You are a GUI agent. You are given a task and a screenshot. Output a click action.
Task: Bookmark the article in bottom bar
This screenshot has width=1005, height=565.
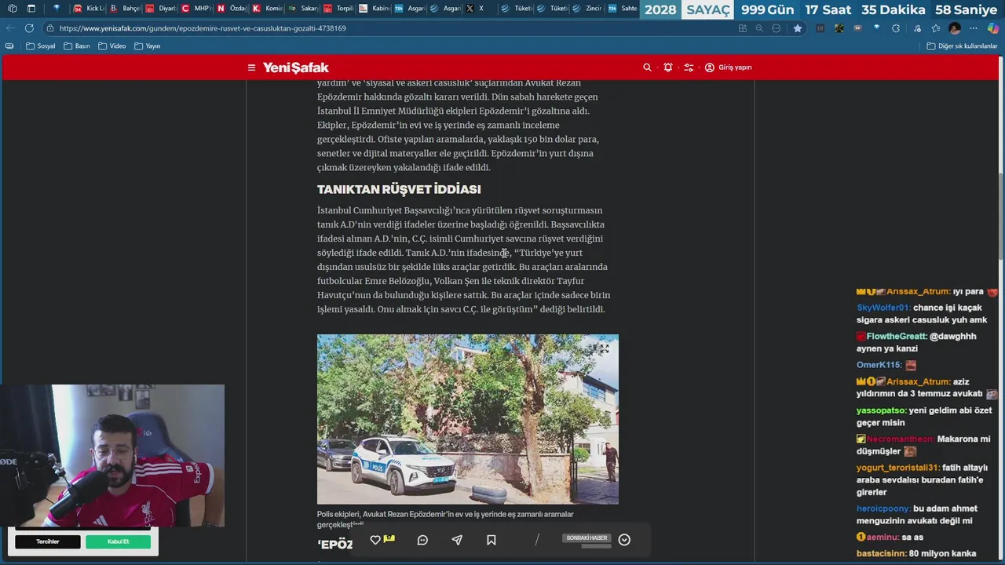pos(491,540)
